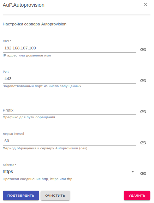The width and height of the screenshot is (154, 203).
Task: Click the link icon beside Schema dropdown
Action: point(143,173)
